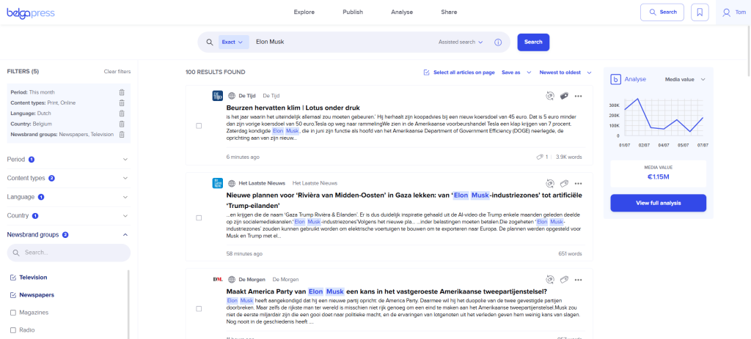Image resolution: width=751 pixels, height=339 pixels.
Task: Click the Analyse panel logo icon
Action: (x=616, y=79)
